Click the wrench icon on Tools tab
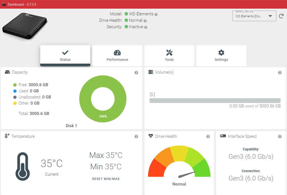287x195 pixels. [x=169, y=53]
